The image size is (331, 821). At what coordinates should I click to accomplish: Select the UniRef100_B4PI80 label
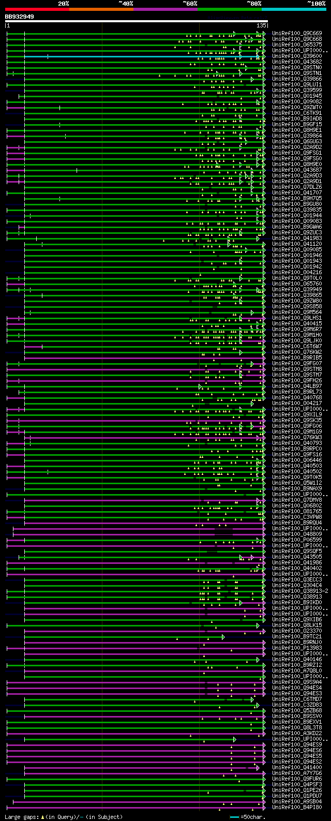coord(297,807)
